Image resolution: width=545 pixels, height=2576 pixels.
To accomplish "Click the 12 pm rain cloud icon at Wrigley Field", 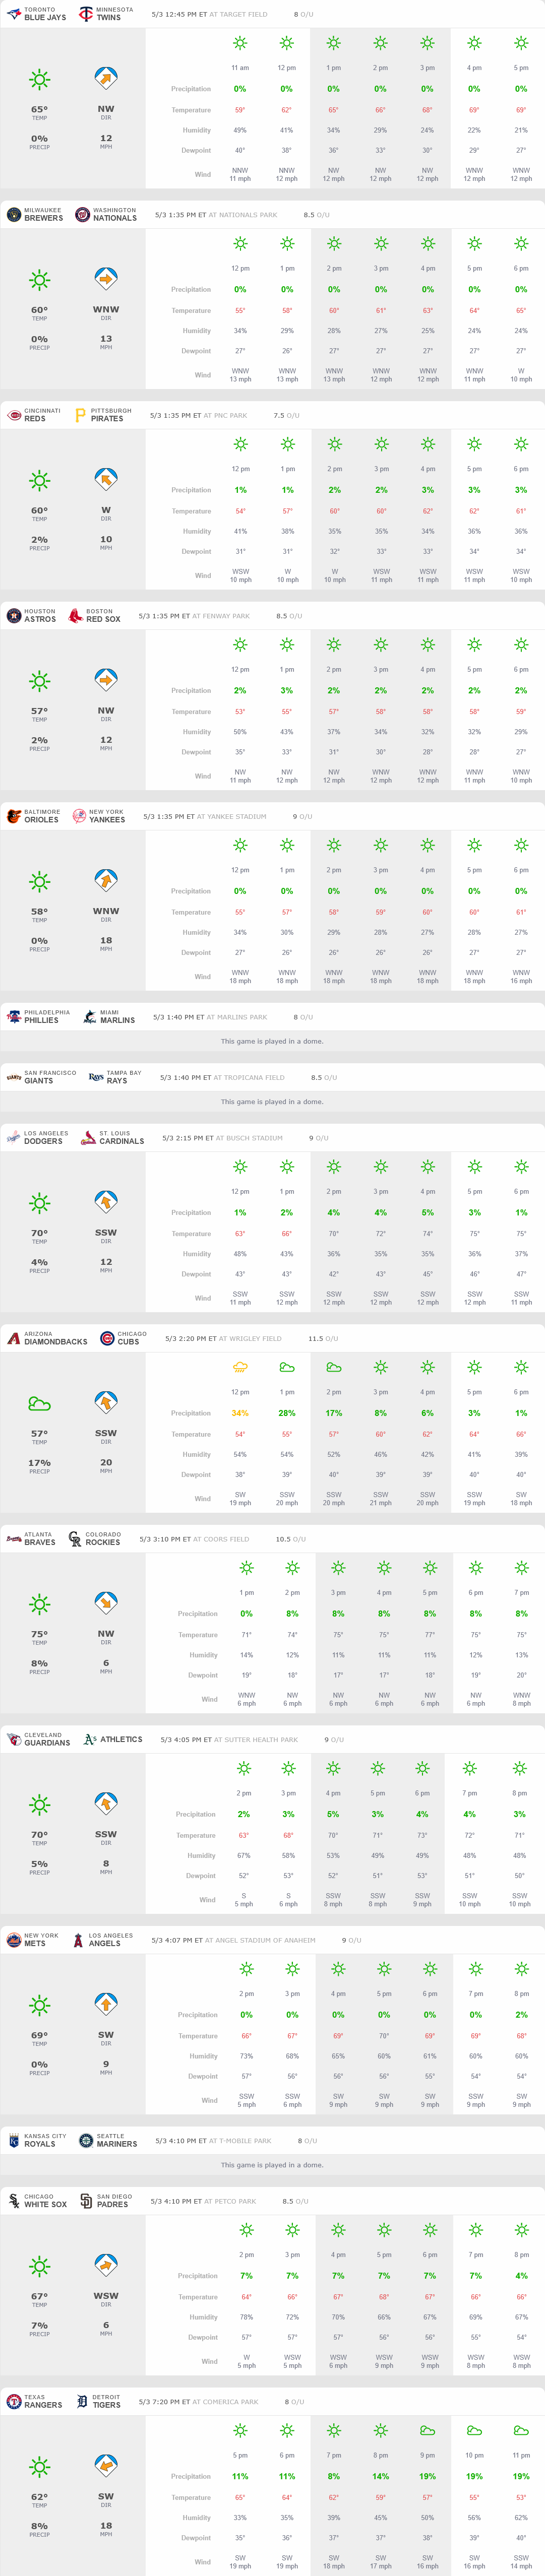I will point(240,1367).
